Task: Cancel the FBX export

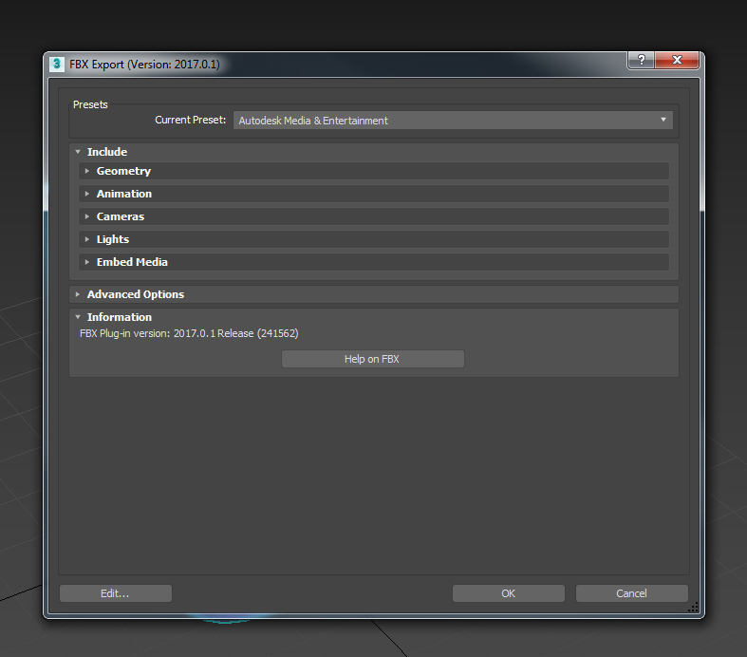Action: pos(631,593)
